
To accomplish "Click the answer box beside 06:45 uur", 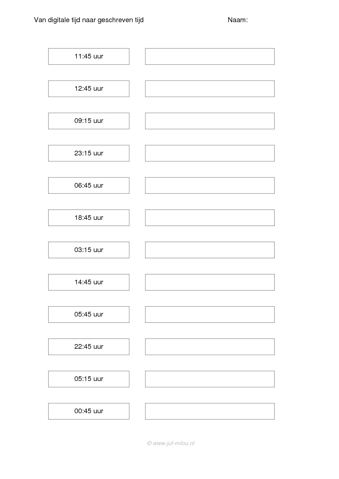I will pyautogui.click(x=210, y=185).
